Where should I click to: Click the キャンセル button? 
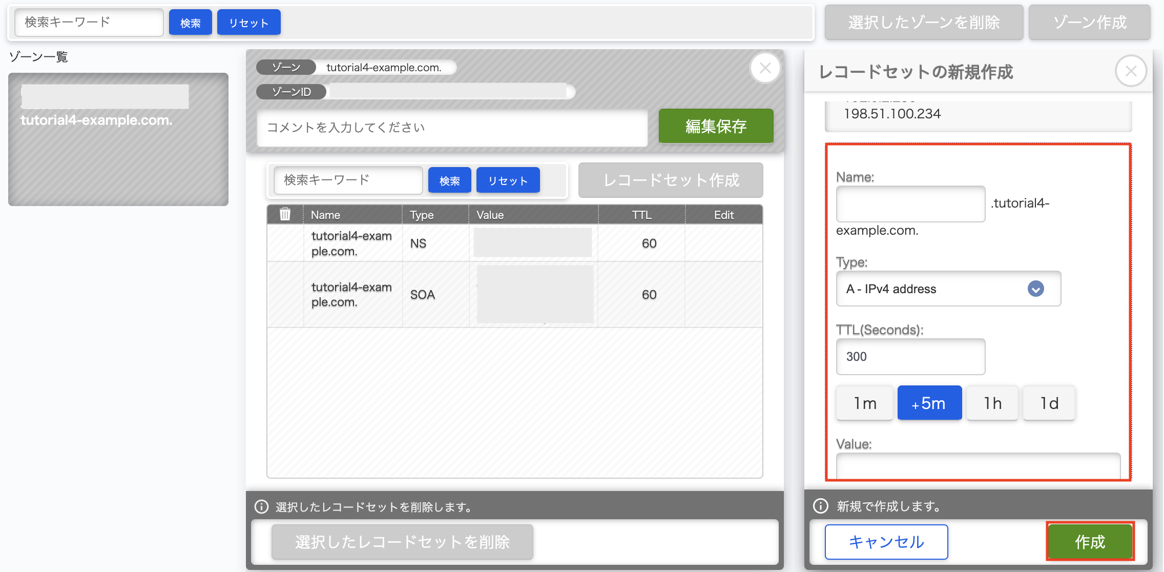[886, 542]
